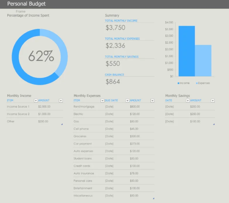229x203 pixels.
Task: Select the Income legend color swatch
Action: (178, 83)
